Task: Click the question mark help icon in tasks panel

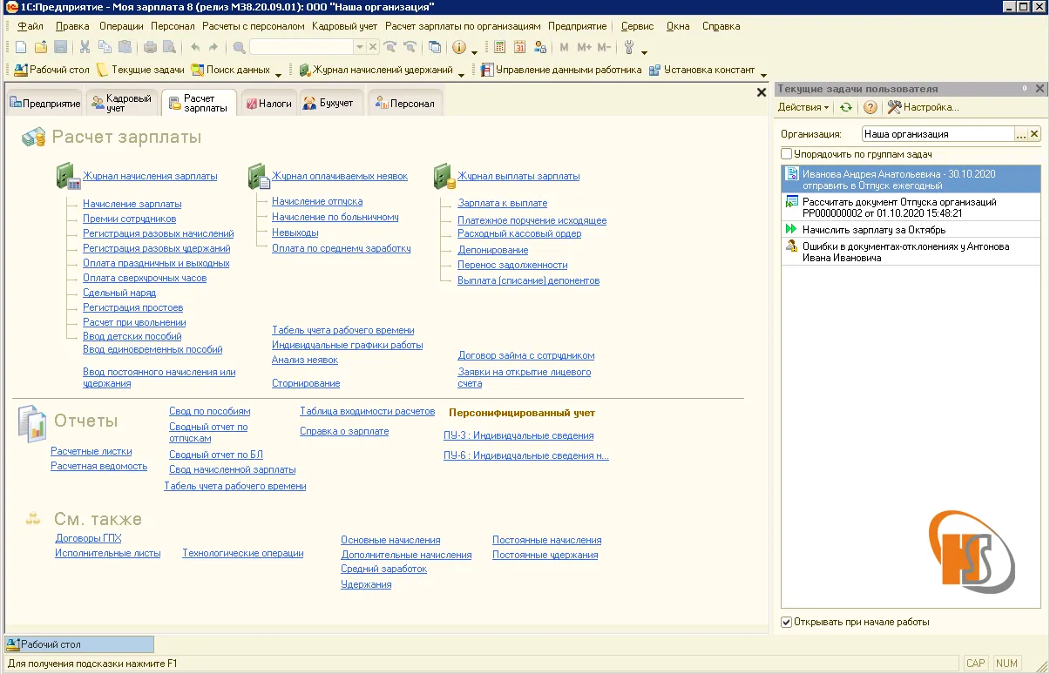Action: tap(870, 107)
